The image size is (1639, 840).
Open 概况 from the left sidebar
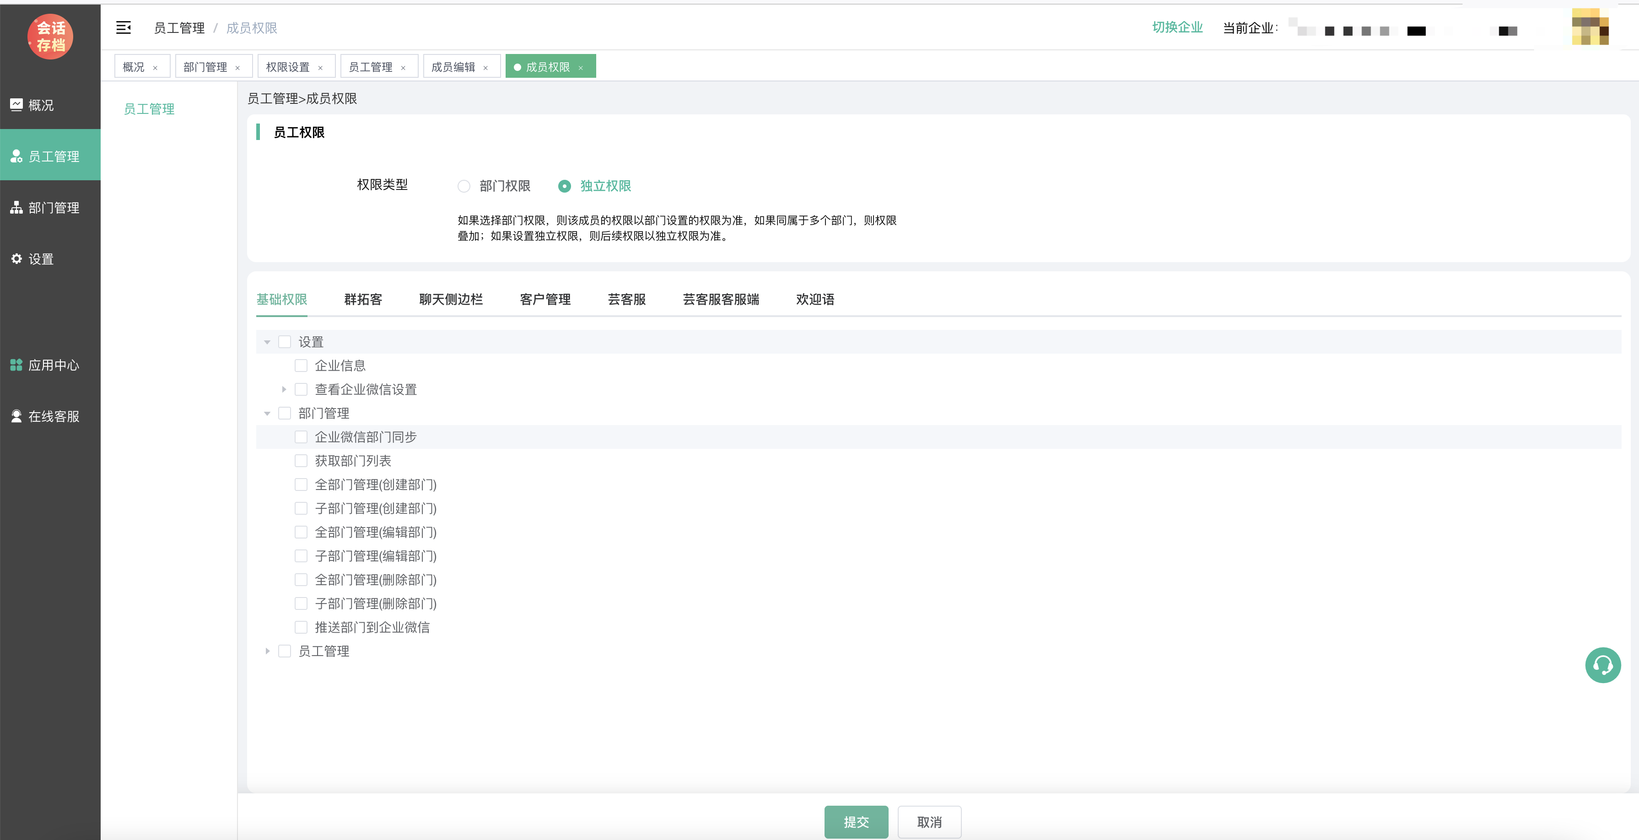(41, 105)
